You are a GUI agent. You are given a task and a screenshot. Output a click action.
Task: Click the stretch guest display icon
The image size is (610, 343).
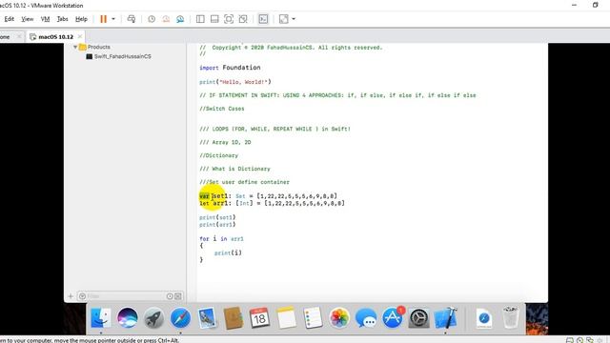click(284, 19)
